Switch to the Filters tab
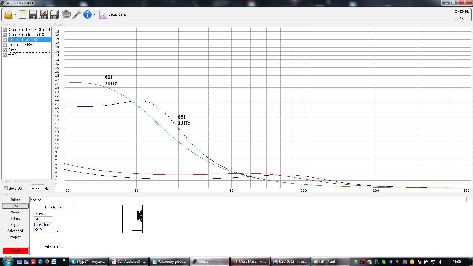Screen dimensions: 473x266 [15, 218]
